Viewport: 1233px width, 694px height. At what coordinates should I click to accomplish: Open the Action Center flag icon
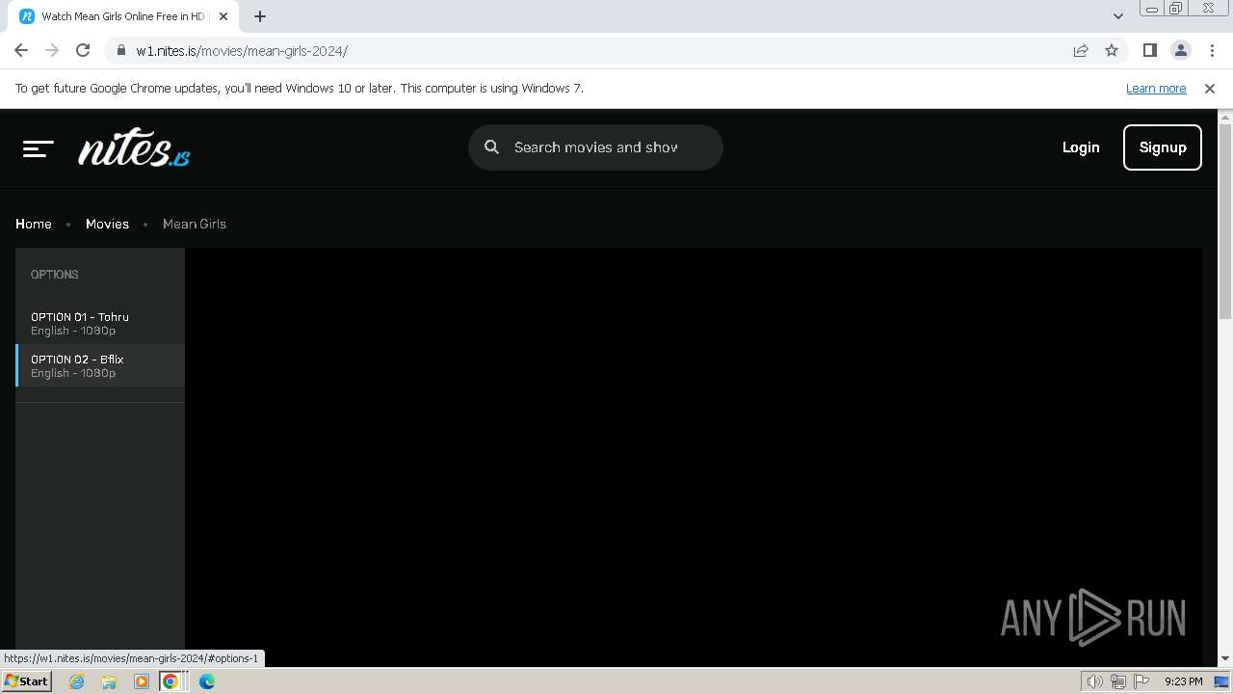tap(1141, 681)
